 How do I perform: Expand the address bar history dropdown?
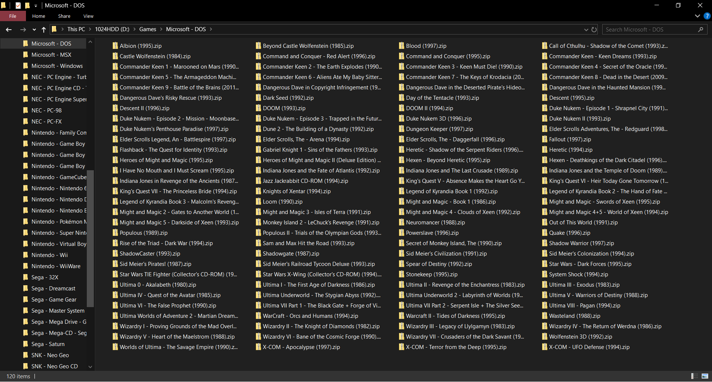pyautogui.click(x=586, y=30)
